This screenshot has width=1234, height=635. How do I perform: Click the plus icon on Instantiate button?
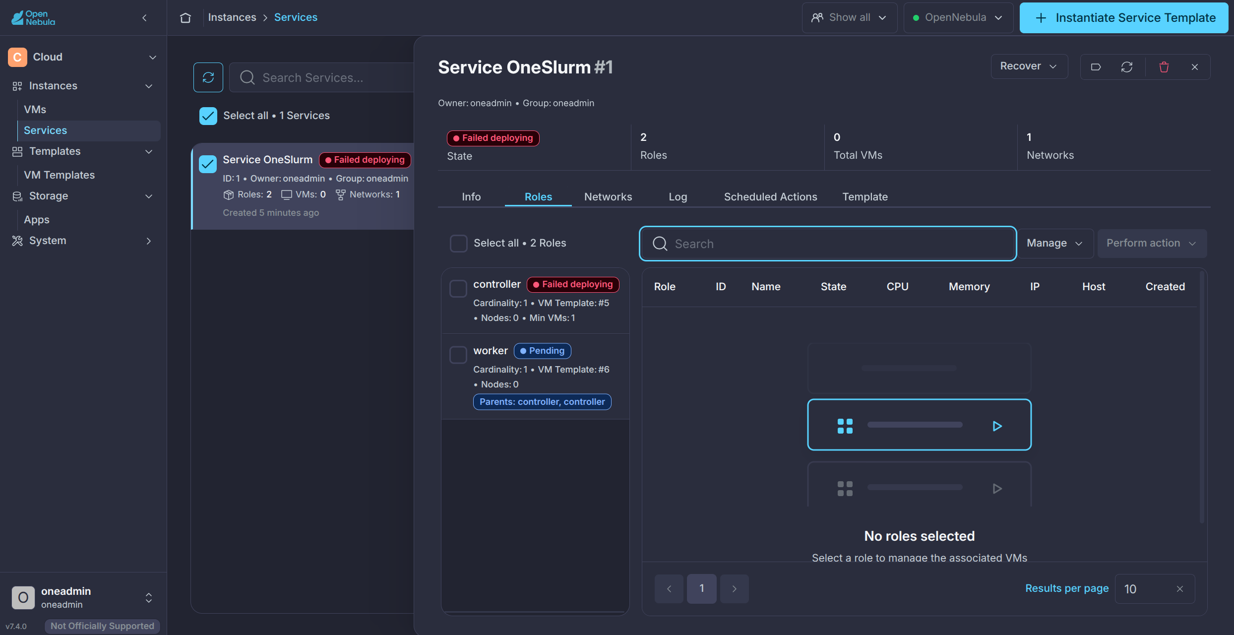click(1041, 18)
